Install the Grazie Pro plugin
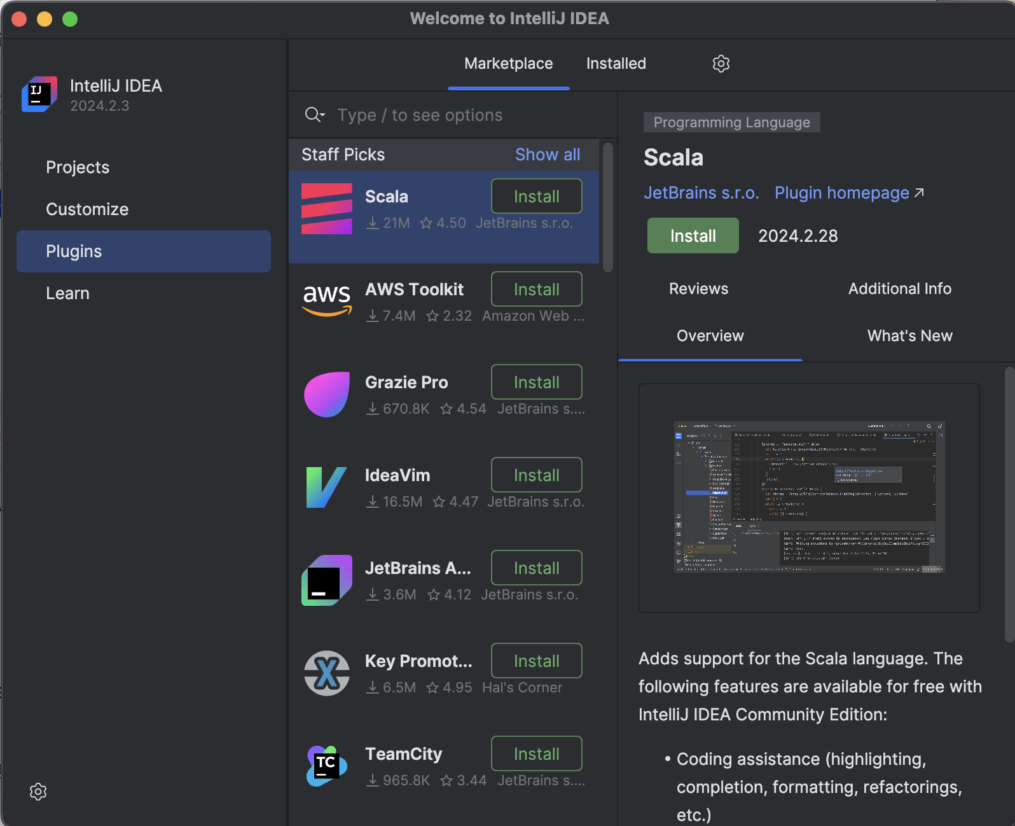 (x=537, y=382)
